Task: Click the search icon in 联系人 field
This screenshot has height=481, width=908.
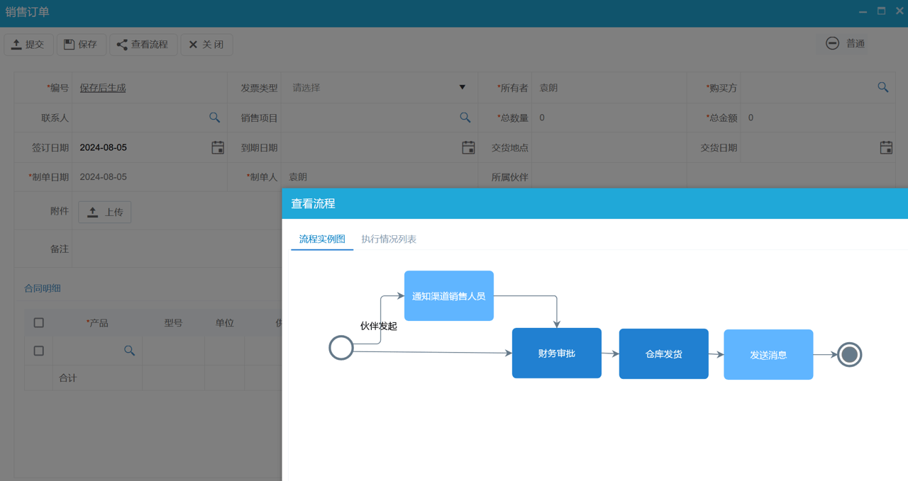Action: tap(214, 118)
